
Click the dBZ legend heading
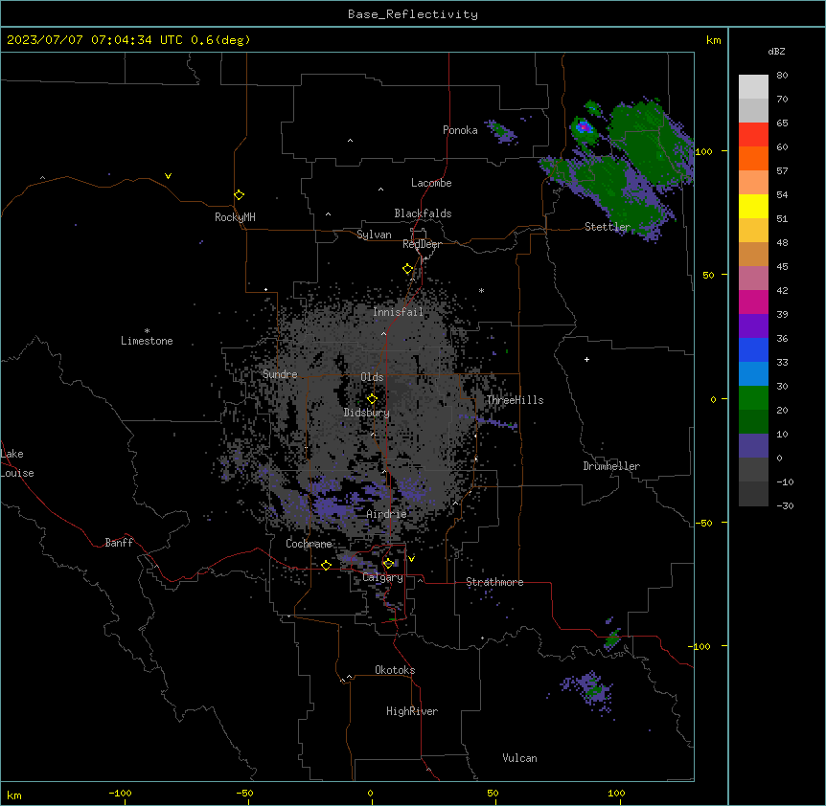pos(776,51)
